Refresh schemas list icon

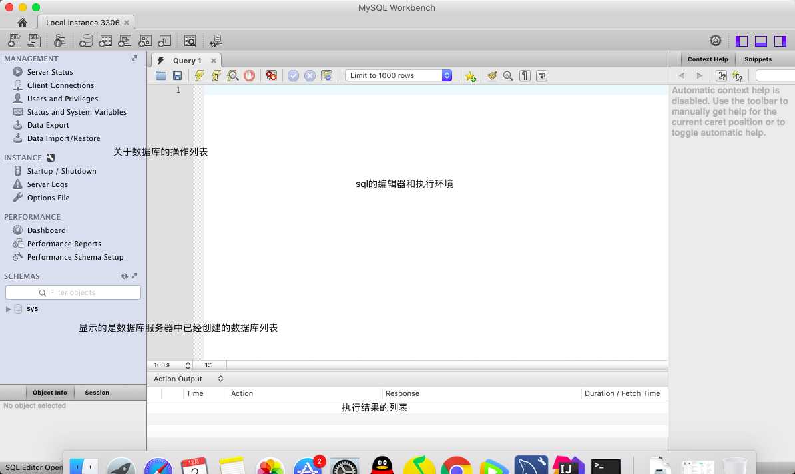(x=125, y=276)
